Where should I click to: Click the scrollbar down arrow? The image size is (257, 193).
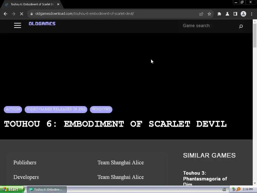coord(255,183)
